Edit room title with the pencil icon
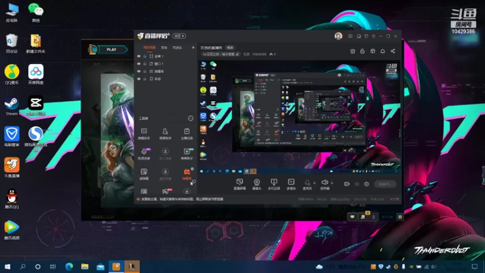The height and width of the screenshot is (273, 485). click(x=238, y=54)
